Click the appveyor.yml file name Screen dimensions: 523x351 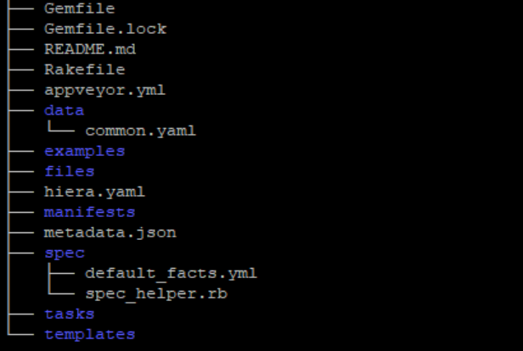(x=104, y=90)
